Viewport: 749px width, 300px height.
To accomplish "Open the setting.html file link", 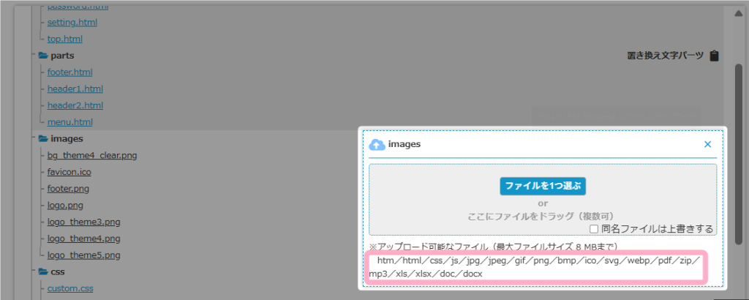I will point(72,23).
